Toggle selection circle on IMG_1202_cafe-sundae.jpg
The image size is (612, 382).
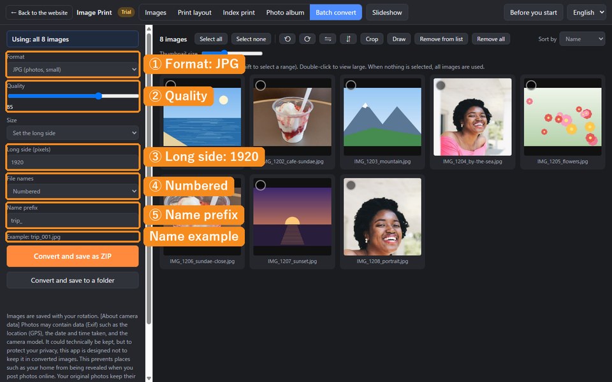(x=260, y=85)
